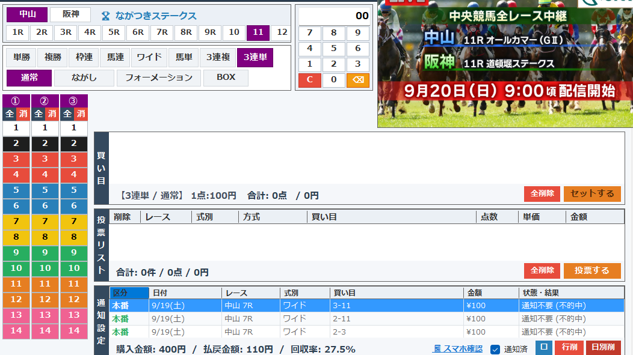The height and width of the screenshot is (355, 633).
Task: Select horse 14 in first-place column ①
Action: 16,331
